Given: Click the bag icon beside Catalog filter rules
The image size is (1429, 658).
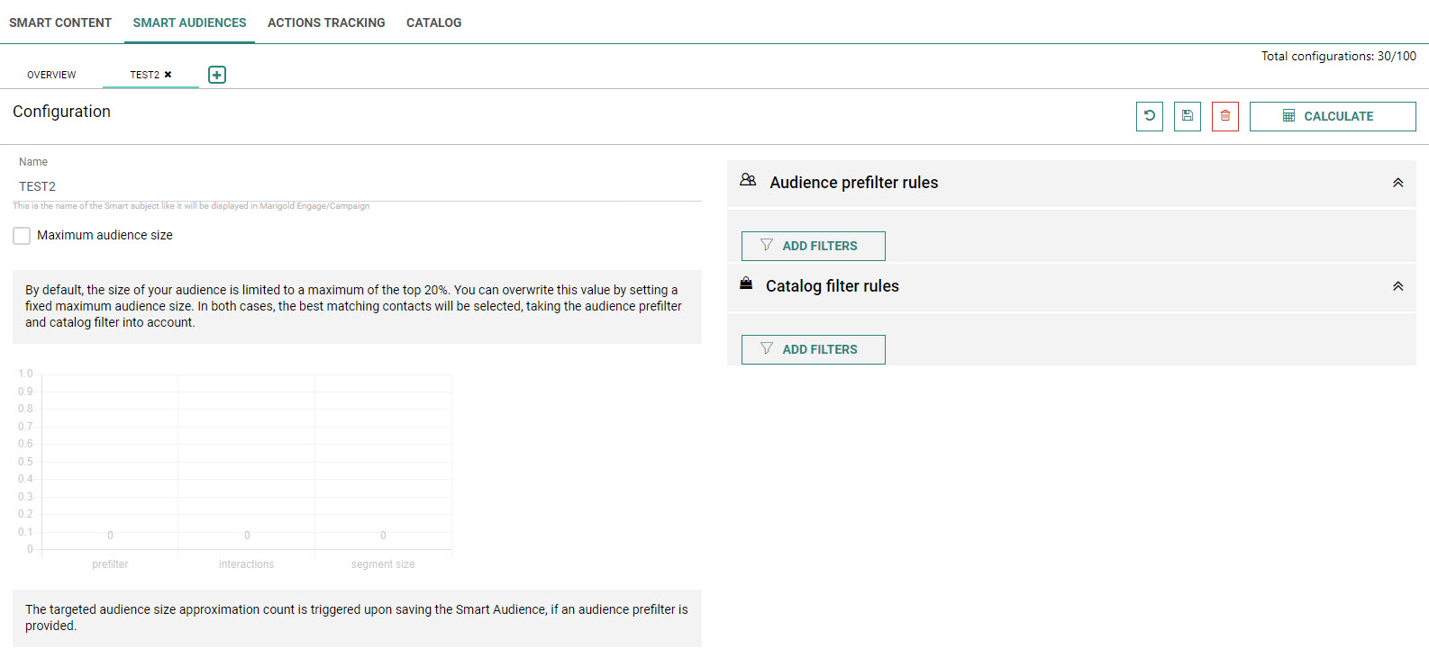Looking at the screenshot, I should pos(746,284).
